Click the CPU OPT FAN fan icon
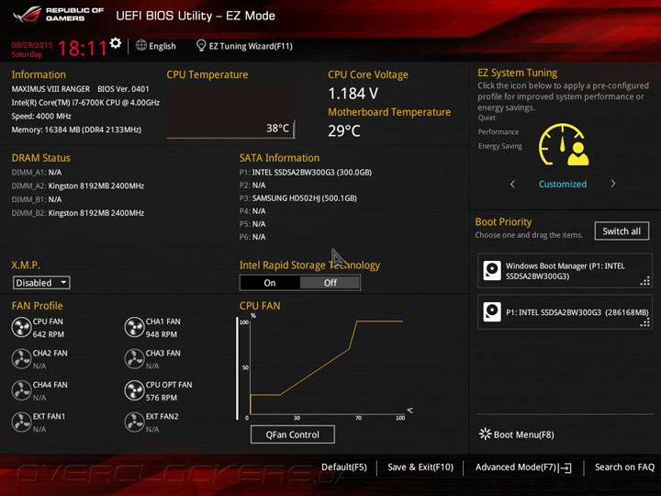Screen dimensions: 661x496 [x=134, y=390]
